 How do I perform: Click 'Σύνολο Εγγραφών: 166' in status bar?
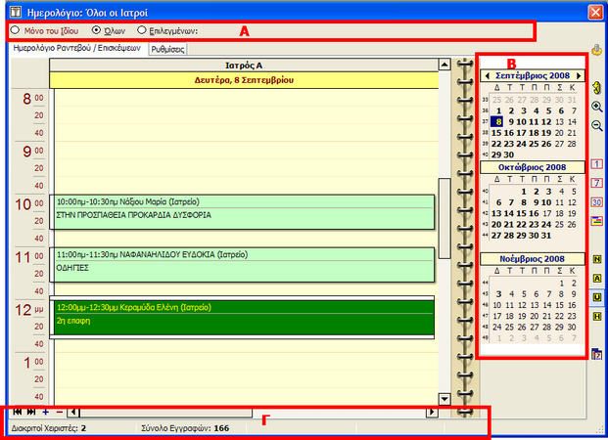(x=185, y=428)
